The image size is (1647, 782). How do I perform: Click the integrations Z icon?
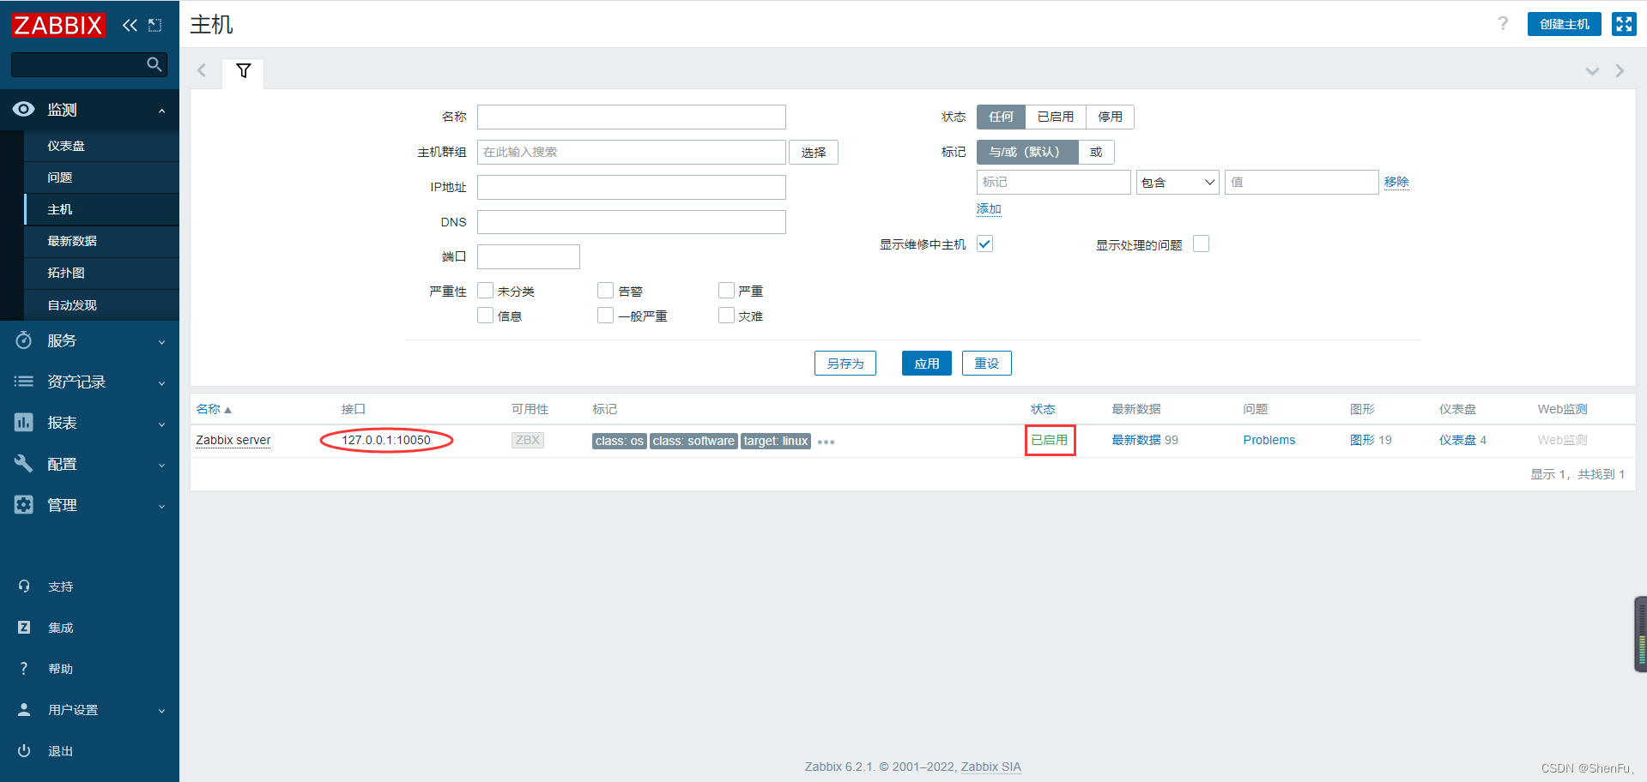click(x=24, y=628)
